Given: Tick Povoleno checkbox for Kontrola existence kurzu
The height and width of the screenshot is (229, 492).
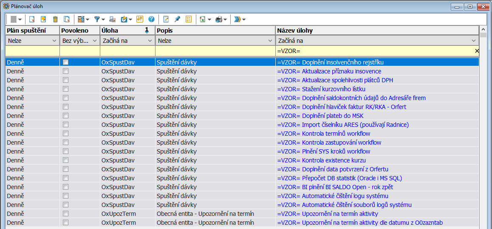Looking at the screenshot, I should [65, 160].
